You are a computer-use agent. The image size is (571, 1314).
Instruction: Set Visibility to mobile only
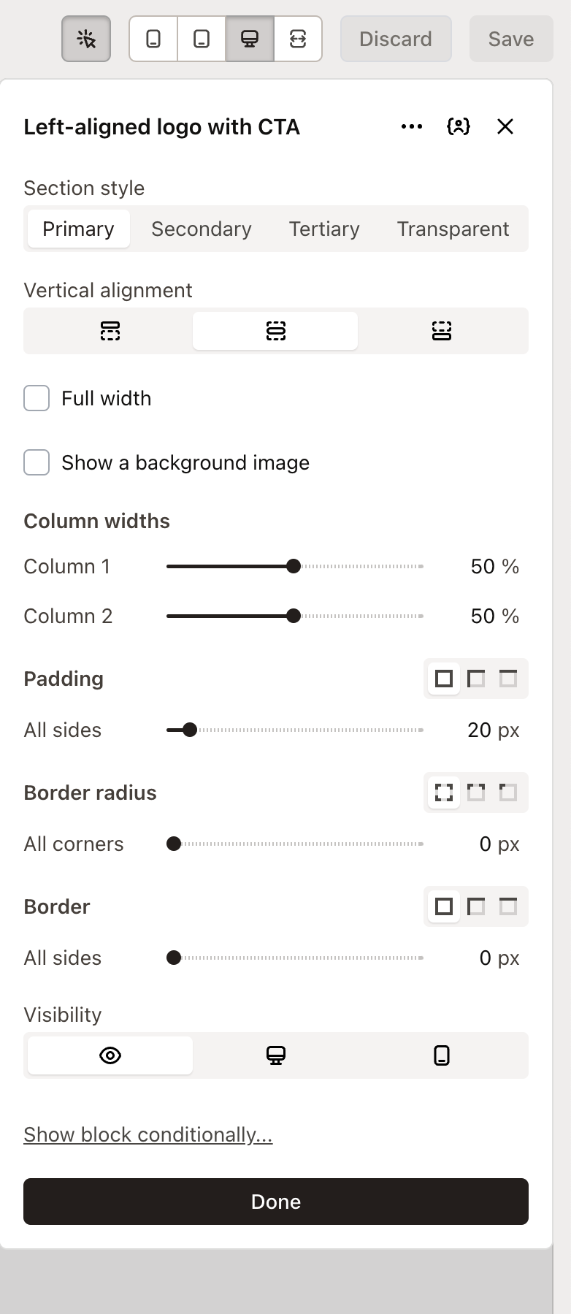[441, 1055]
